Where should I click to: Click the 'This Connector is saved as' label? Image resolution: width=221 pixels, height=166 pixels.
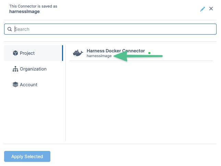[x=33, y=6]
